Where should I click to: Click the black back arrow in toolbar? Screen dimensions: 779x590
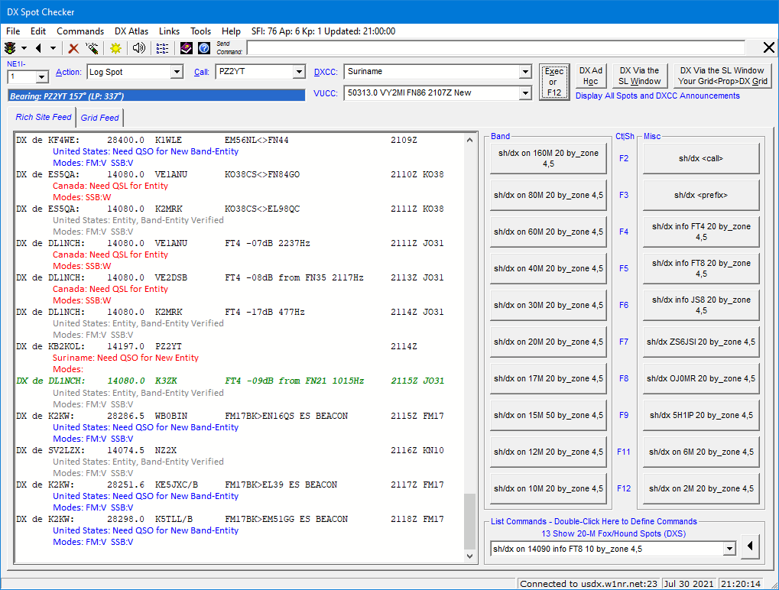point(39,48)
